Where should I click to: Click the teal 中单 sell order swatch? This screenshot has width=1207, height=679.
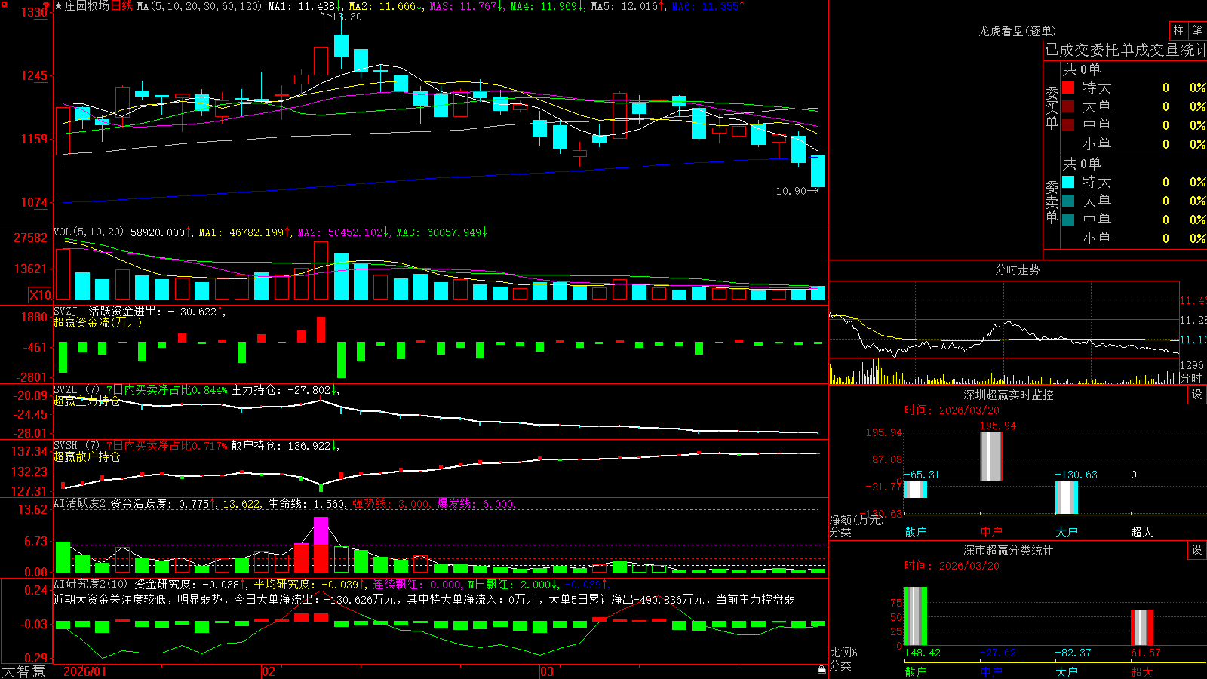pos(1068,220)
